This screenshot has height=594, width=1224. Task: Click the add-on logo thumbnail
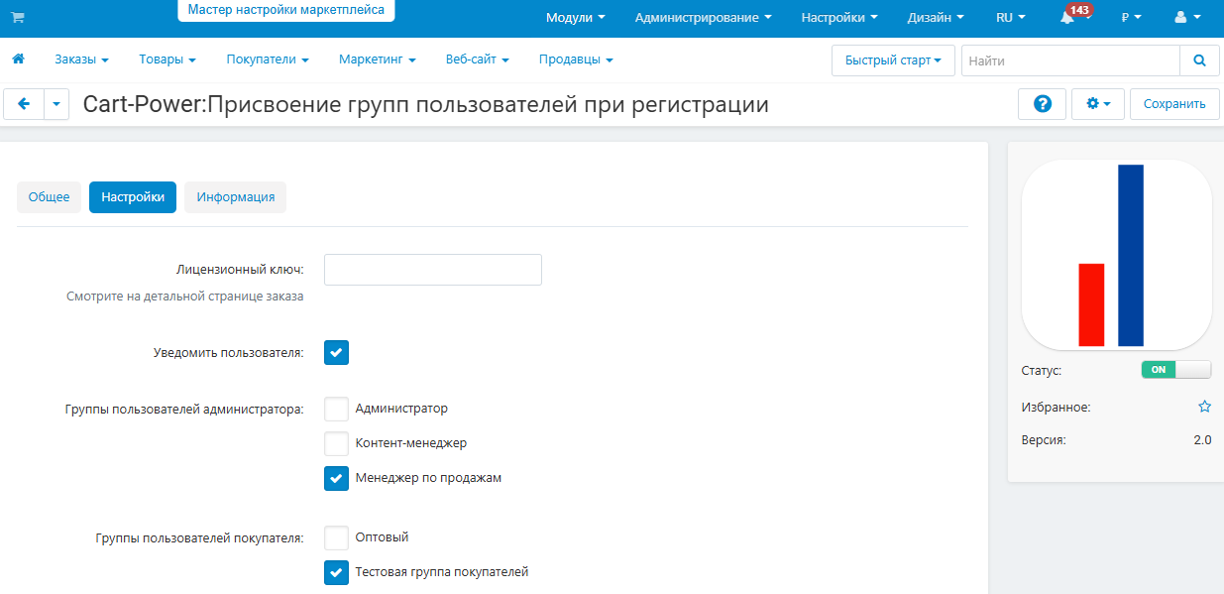point(1116,255)
